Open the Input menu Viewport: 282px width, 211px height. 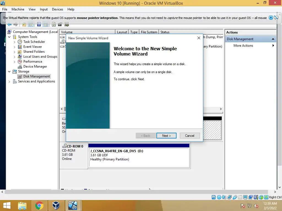[44, 9]
